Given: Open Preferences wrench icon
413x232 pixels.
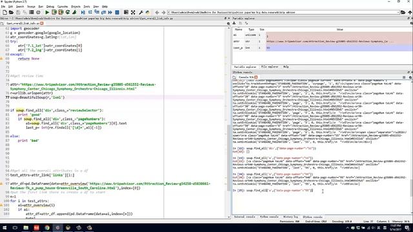Looking at the screenshot, I should coord(141,12).
